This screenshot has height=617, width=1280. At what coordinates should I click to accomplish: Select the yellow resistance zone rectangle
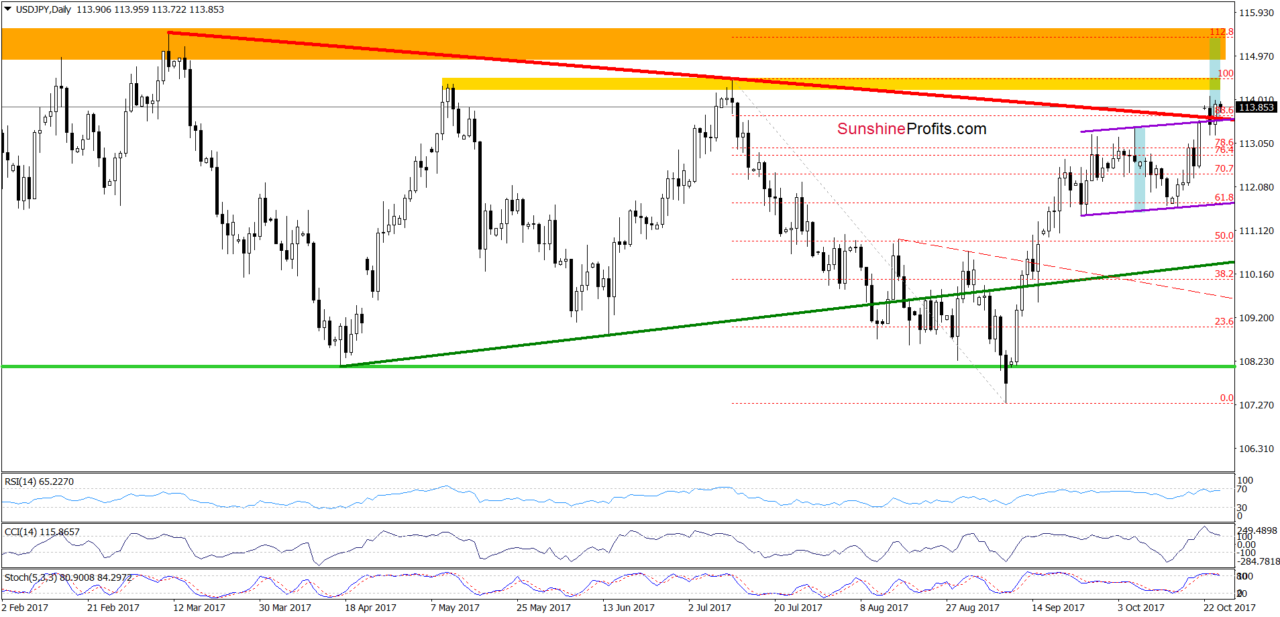click(832, 84)
